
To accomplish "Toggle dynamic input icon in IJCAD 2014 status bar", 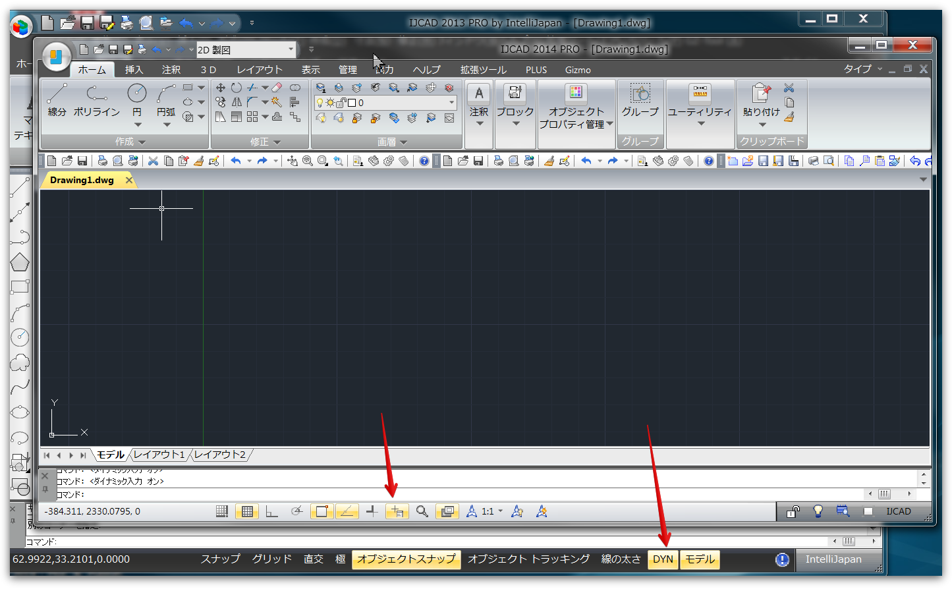I will coord(397,511).
